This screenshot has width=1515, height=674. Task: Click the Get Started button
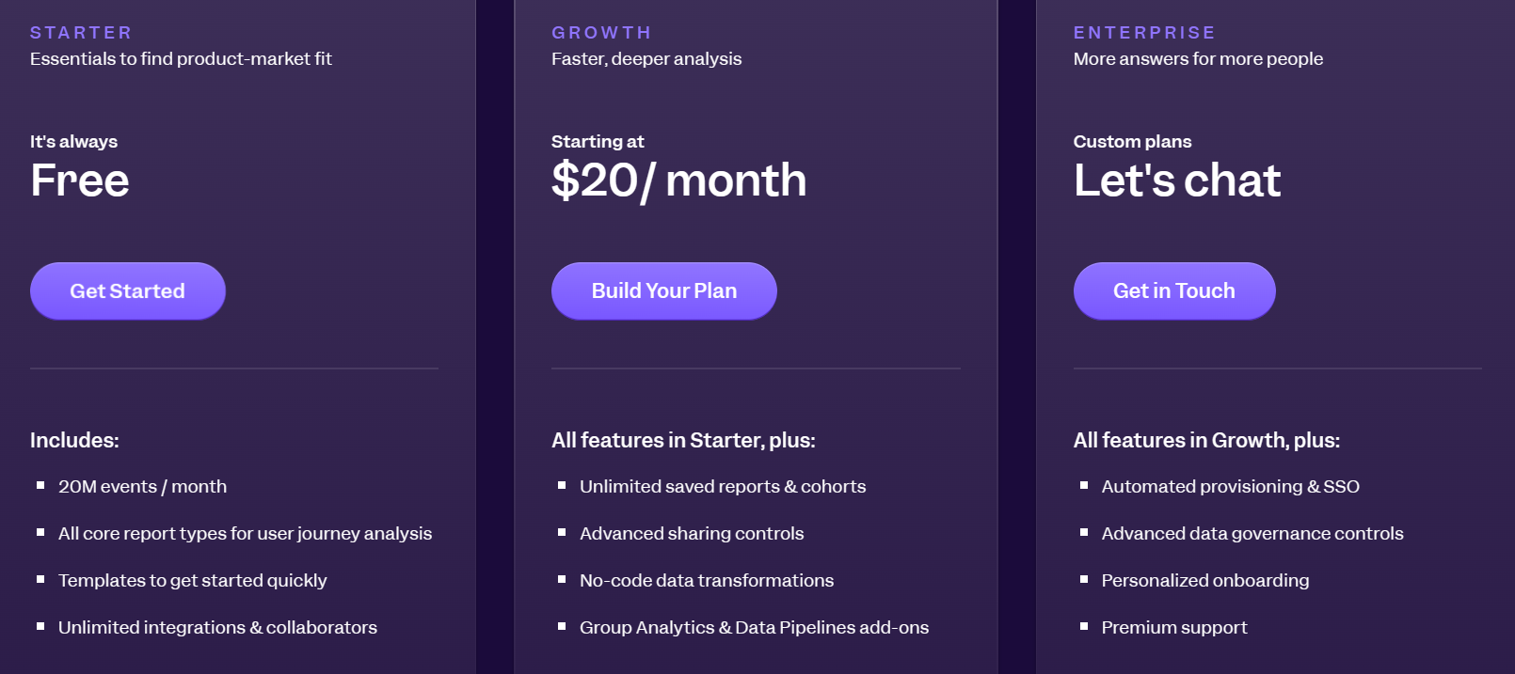(127, 290)
